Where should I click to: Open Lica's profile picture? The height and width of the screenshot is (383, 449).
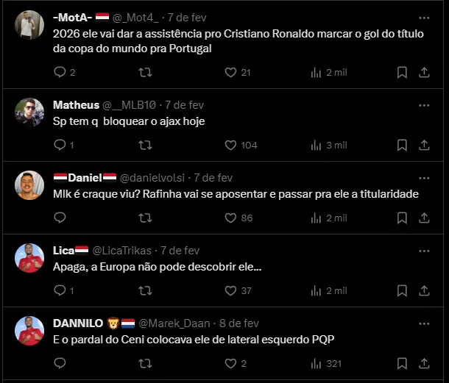click(x=29, y=257)
